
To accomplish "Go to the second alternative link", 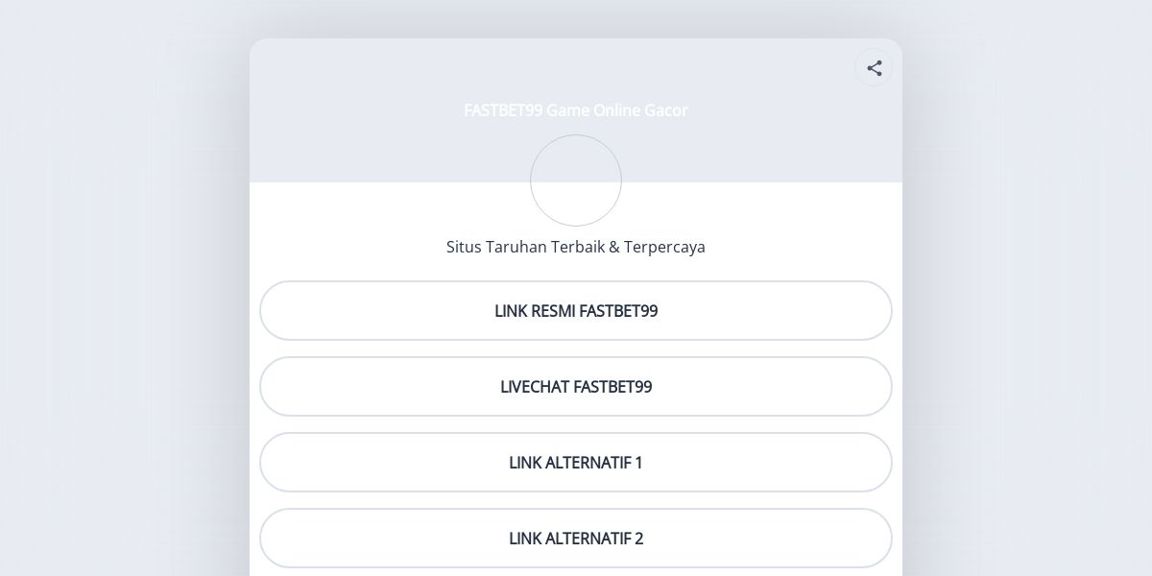I will tap(576, 538).
